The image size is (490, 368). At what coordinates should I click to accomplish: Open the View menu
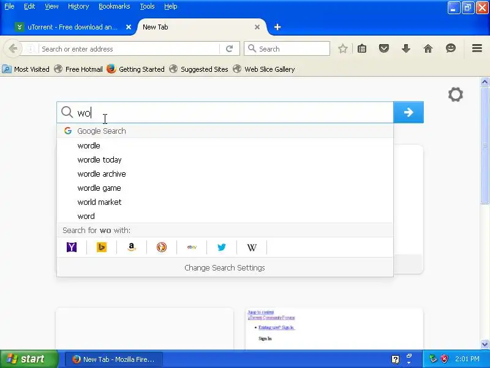coord(51,6)
